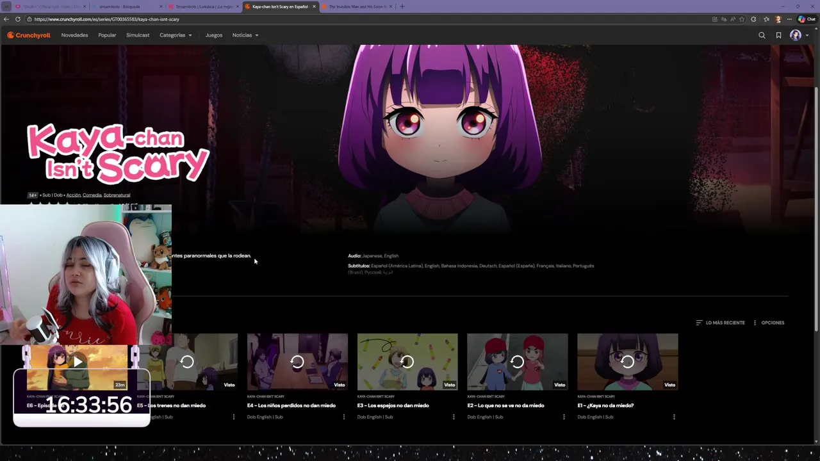Replay E1 – ¿Kaya no da miedo?

[628, 362]
